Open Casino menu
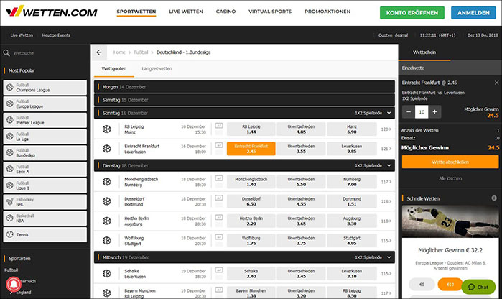Image resolution: width=502 pixels, height=299 pixels. (226, 11)
